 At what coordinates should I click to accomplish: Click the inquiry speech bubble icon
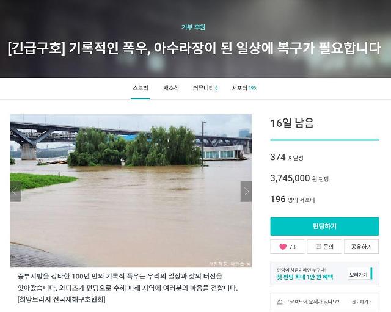tap(318, 247)
